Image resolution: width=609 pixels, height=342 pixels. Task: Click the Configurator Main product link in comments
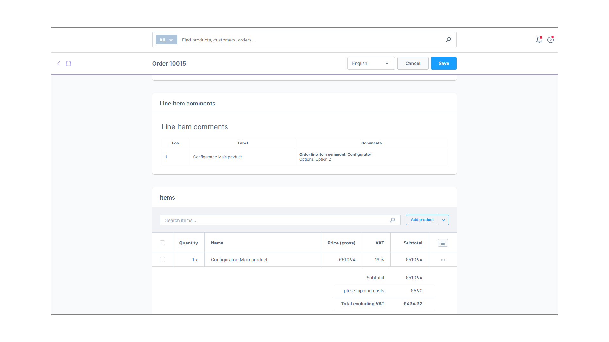217,157
